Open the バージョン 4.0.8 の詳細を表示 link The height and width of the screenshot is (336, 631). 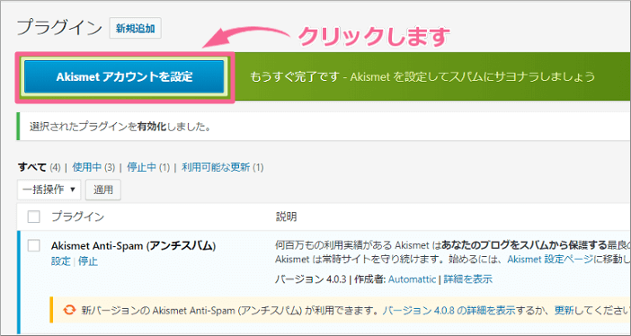(449, 310)
